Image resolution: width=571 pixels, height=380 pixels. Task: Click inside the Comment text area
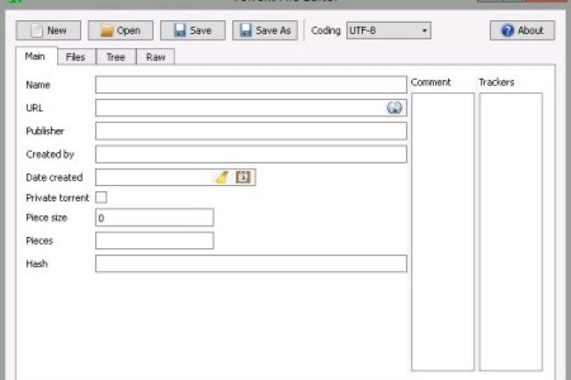(x=443, y=232)
